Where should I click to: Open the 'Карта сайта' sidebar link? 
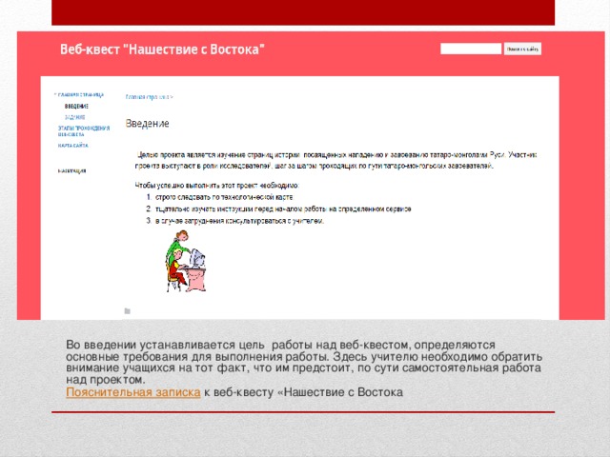(73, 146)
